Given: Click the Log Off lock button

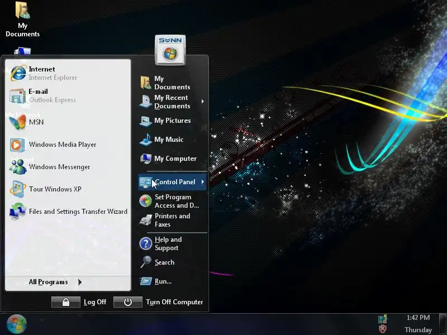Looking at the screenshot, I should pos(66,302).
